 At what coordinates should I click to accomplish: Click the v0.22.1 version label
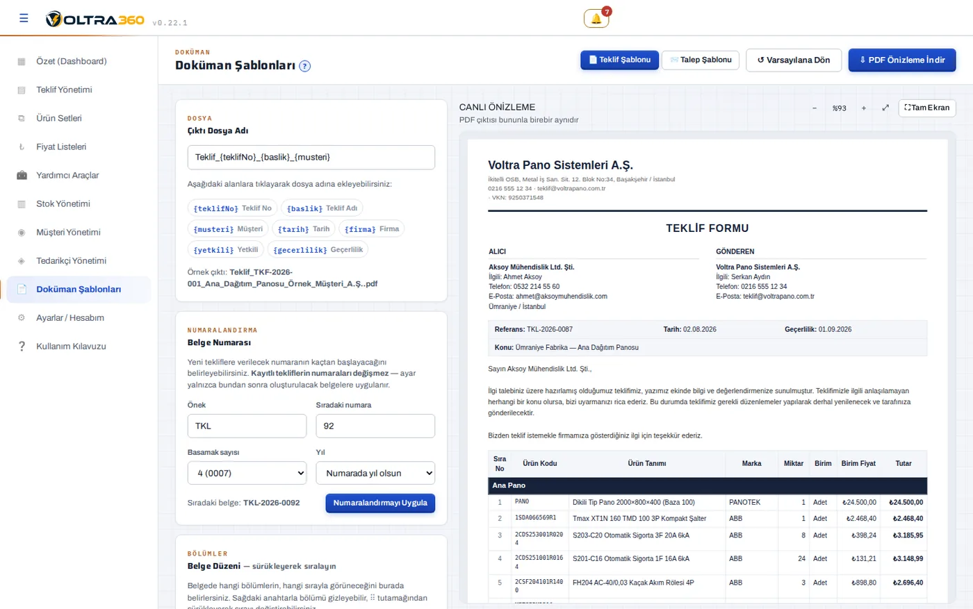(x=170, y=23)
